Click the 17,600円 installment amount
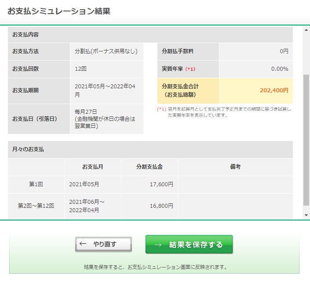The width and height of the screenshot is (310, 282). (x=161, y=184)
